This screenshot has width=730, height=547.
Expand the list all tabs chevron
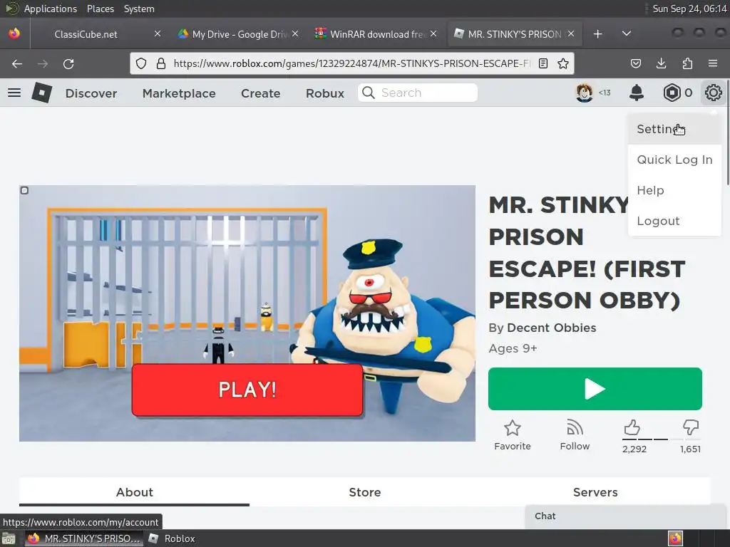point(627,34)
